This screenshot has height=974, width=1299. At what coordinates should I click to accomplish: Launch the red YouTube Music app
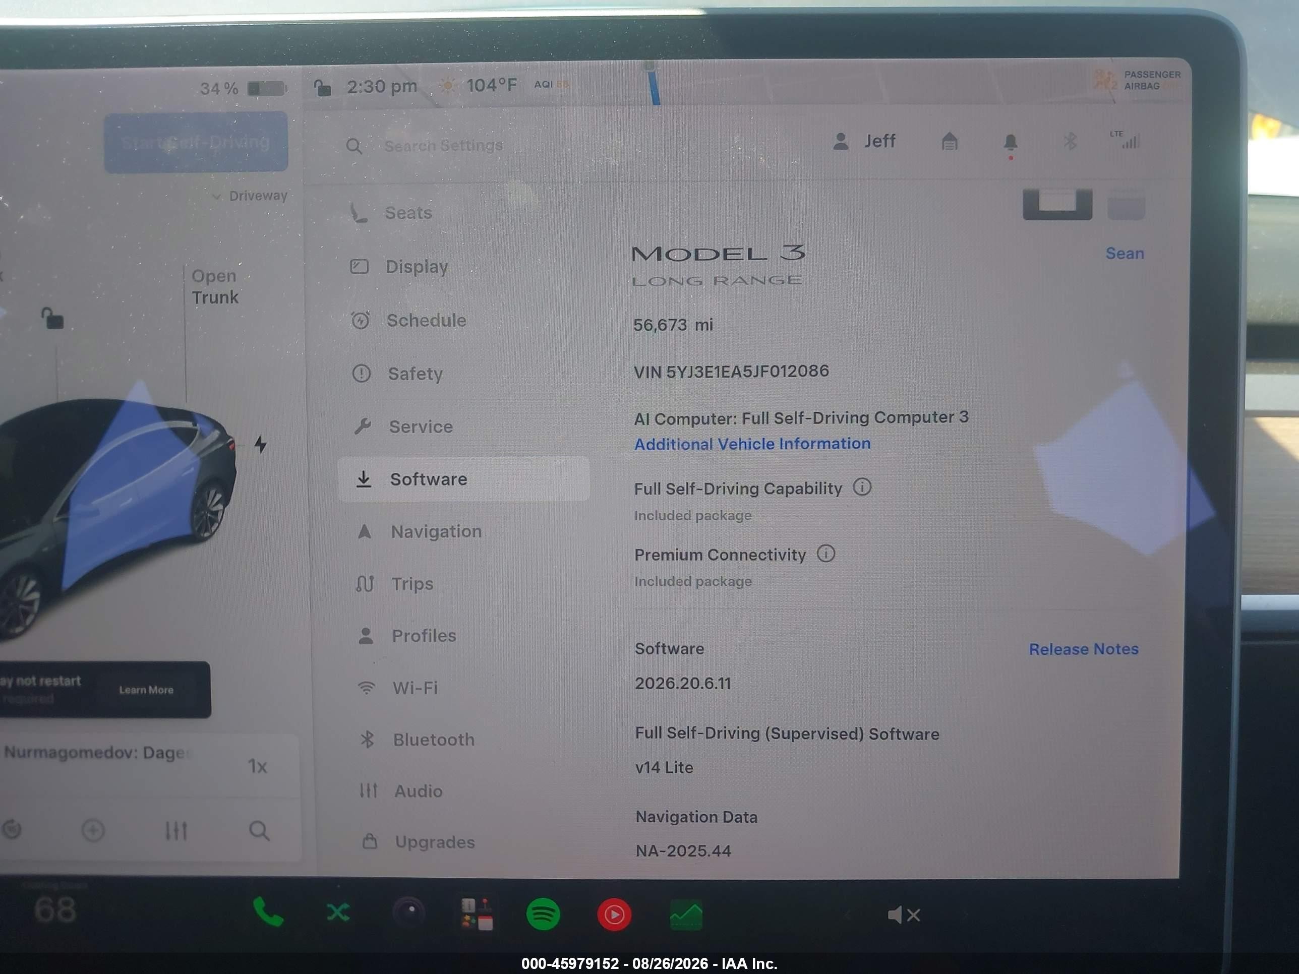point(614,915)
